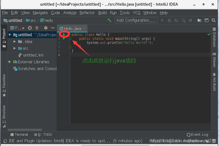Click the Run play button in toolbar
The height and width of the screenshot is (146, 219).
click(162, 20)
